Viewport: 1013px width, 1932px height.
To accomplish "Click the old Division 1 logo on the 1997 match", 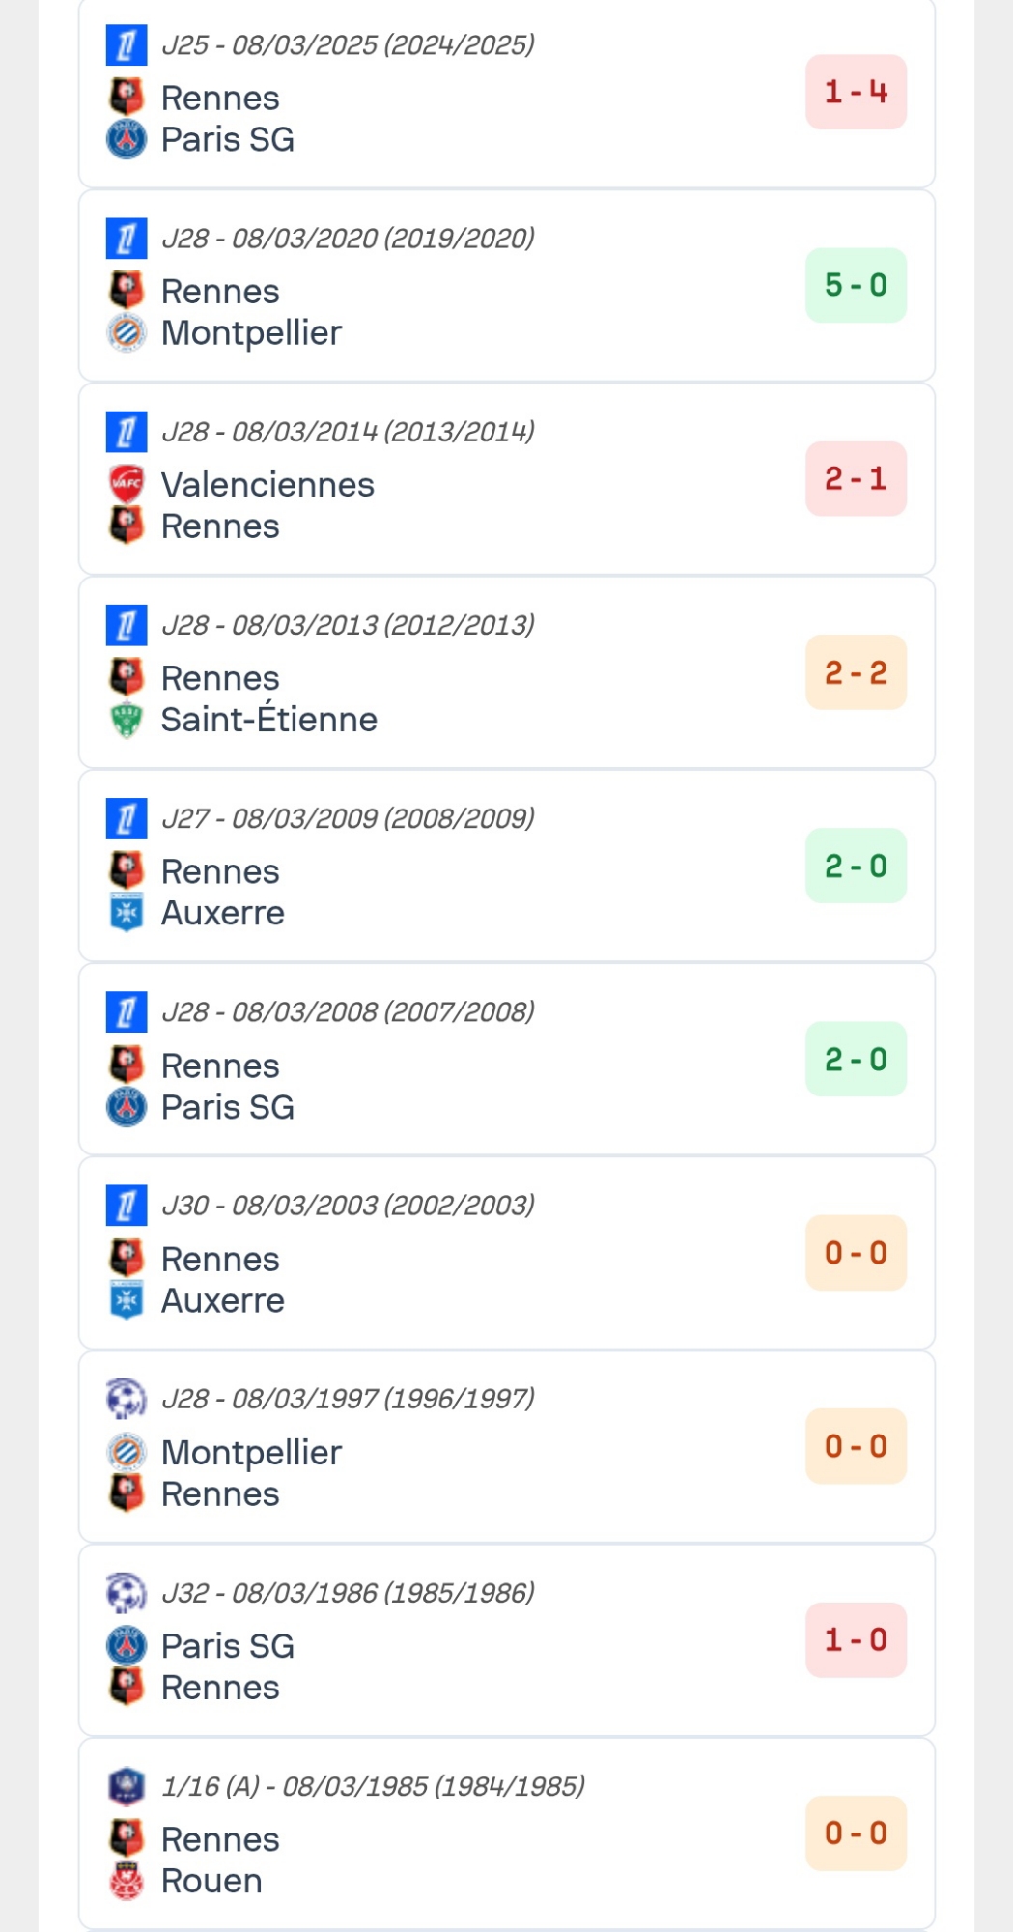I will tap(127, 1399).
